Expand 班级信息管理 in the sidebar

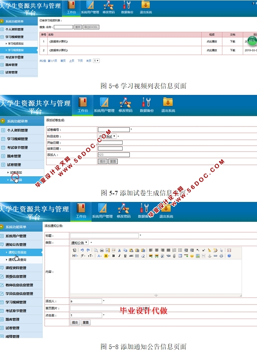[16, 276]
